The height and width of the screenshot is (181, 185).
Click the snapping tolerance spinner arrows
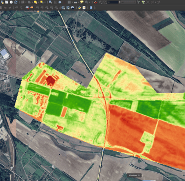pyautogui.click(x=119, y=2)
